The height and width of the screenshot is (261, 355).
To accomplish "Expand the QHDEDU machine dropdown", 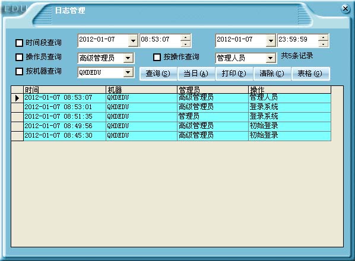I will 128,72.
